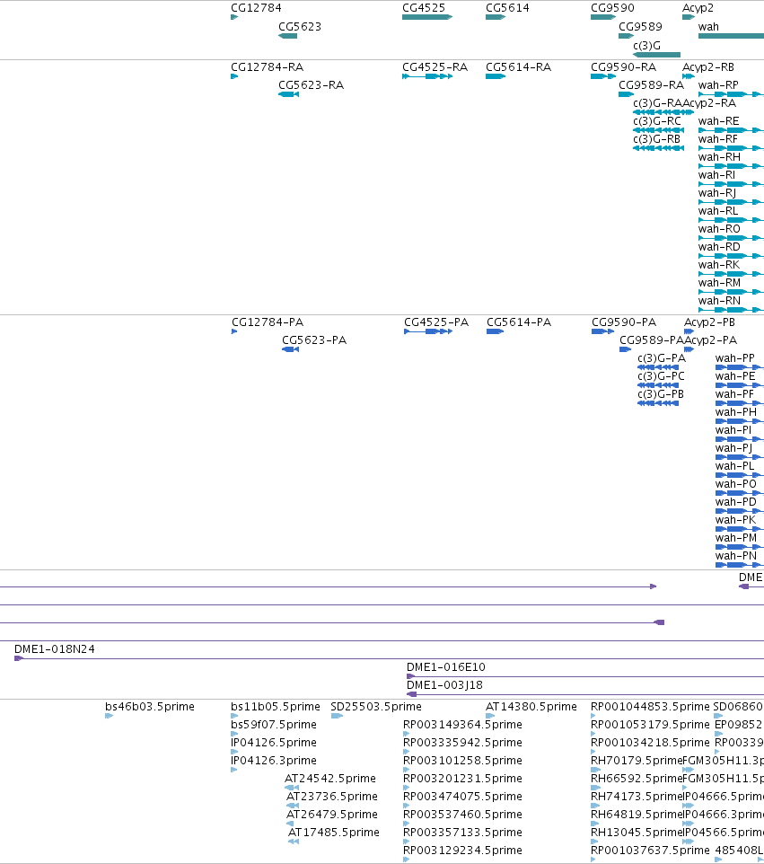Select EST RP003474075.5prime
Viewport: 764px width, 864px height.
(462, 797)
